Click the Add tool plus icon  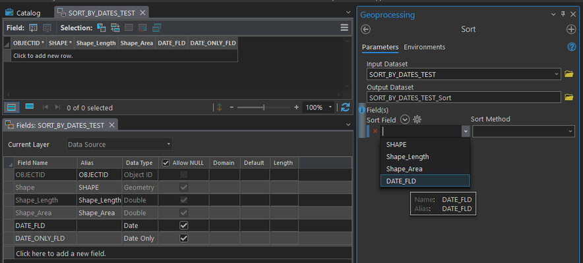[x=571, y=30]
